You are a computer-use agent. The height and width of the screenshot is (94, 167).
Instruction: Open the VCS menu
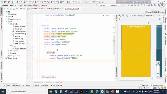click(57, 2)
